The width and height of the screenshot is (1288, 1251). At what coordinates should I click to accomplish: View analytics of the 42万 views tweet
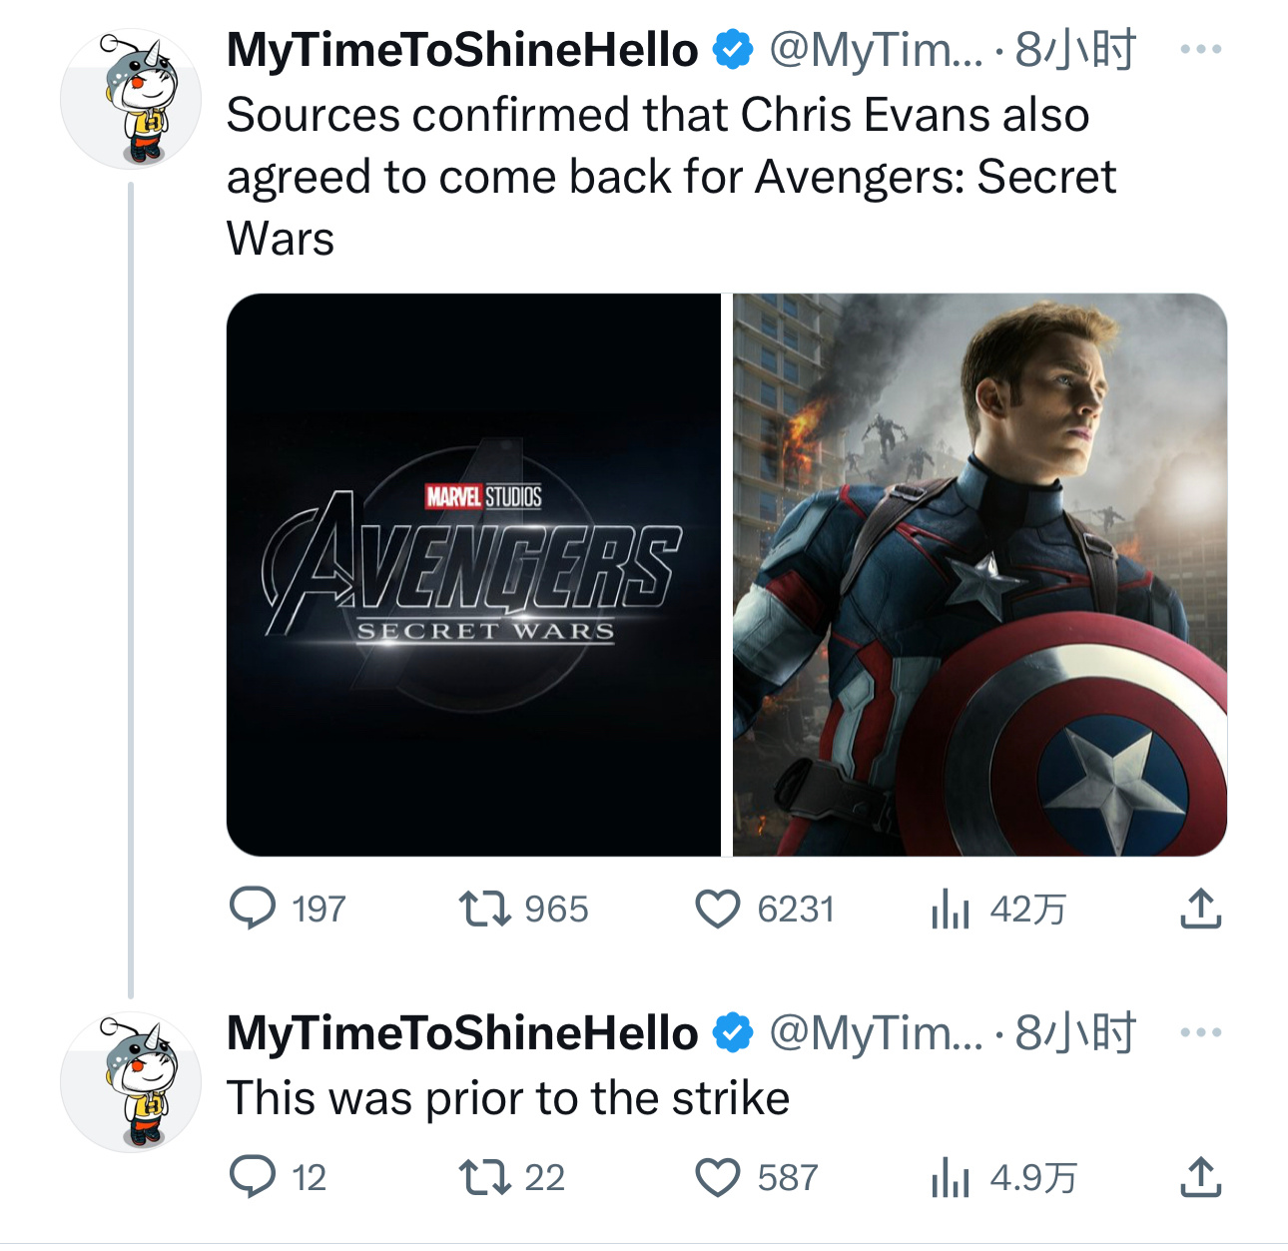pos(950,909)
